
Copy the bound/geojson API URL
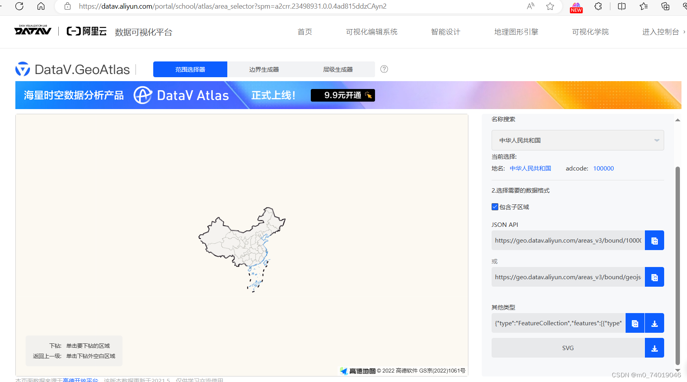pyautogui.click(x=654, y=277)
